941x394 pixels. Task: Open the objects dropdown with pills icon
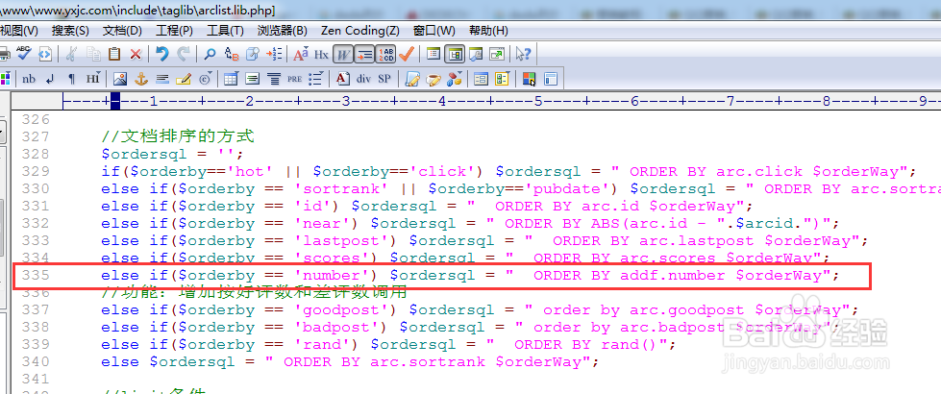click(455, 79)
